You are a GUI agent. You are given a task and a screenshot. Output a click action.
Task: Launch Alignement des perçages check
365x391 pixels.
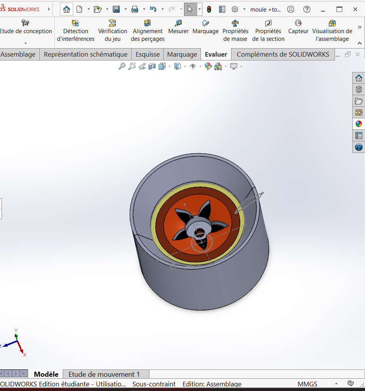click(147, 31)
